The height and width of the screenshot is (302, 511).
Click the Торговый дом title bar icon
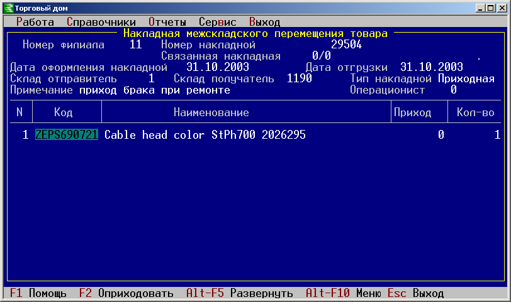pos(8,8)
